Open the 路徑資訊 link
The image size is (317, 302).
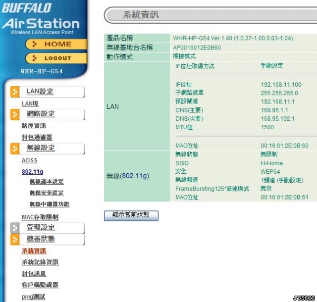[x=34, y=126]
